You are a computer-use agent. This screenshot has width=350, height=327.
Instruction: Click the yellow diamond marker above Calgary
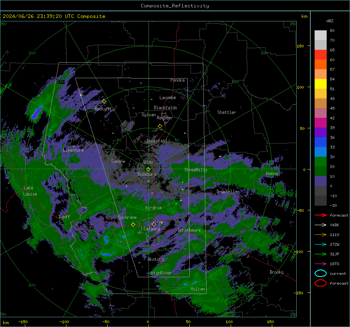154,224
